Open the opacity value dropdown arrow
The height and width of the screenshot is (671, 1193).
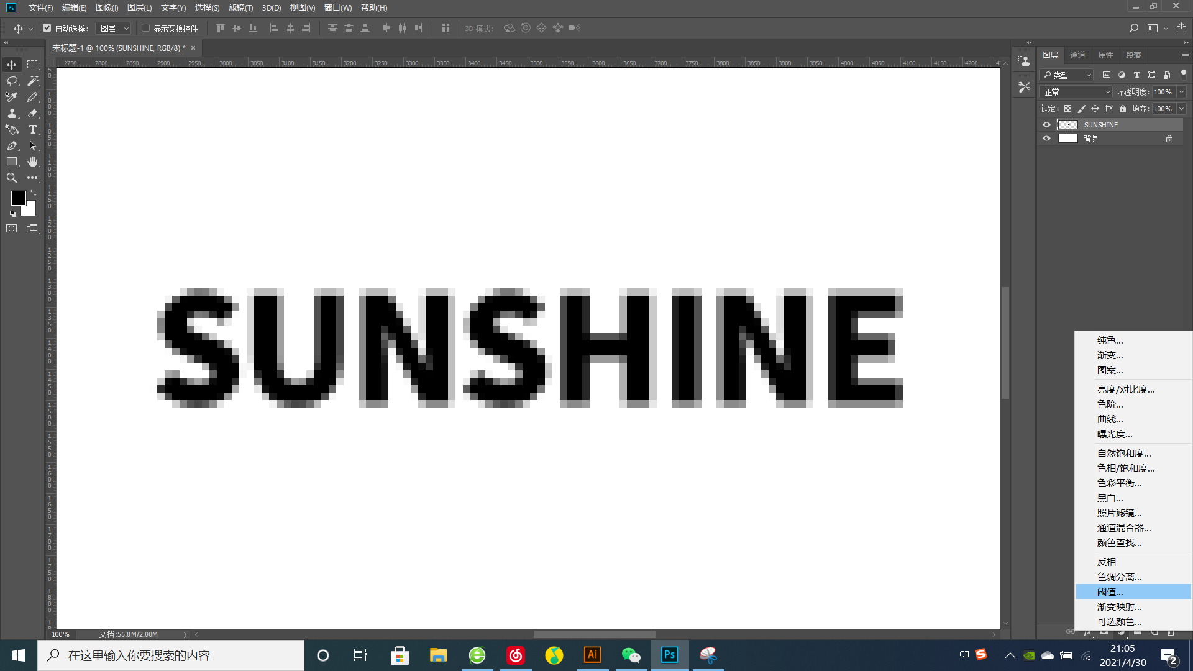pyautogui.click(x=1181, y=92)
